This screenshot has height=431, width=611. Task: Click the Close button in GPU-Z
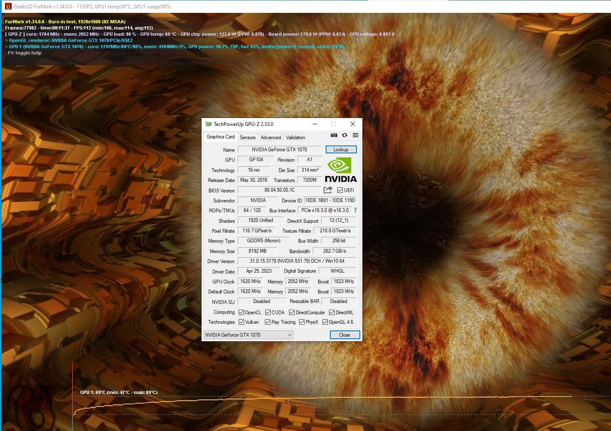pos(344,335)
